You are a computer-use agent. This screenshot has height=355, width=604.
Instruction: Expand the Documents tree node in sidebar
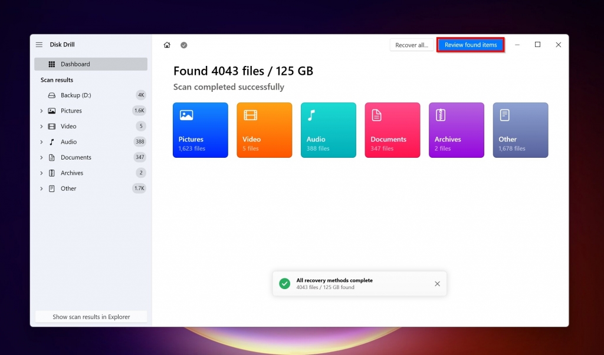point(41,158)
